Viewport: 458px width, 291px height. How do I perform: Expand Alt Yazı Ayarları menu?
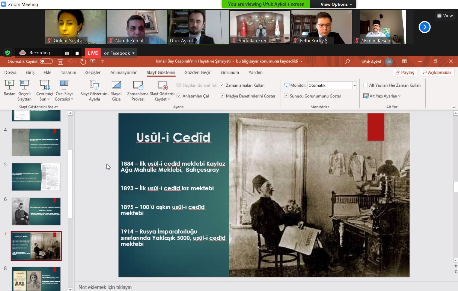tap(382, 96)
